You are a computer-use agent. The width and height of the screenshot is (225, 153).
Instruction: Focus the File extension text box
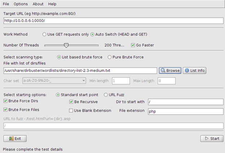pos(185,111)
